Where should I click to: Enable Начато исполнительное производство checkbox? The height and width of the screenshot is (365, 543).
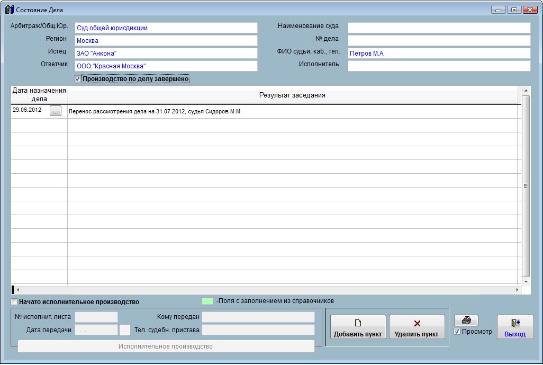tap(14, 302)
